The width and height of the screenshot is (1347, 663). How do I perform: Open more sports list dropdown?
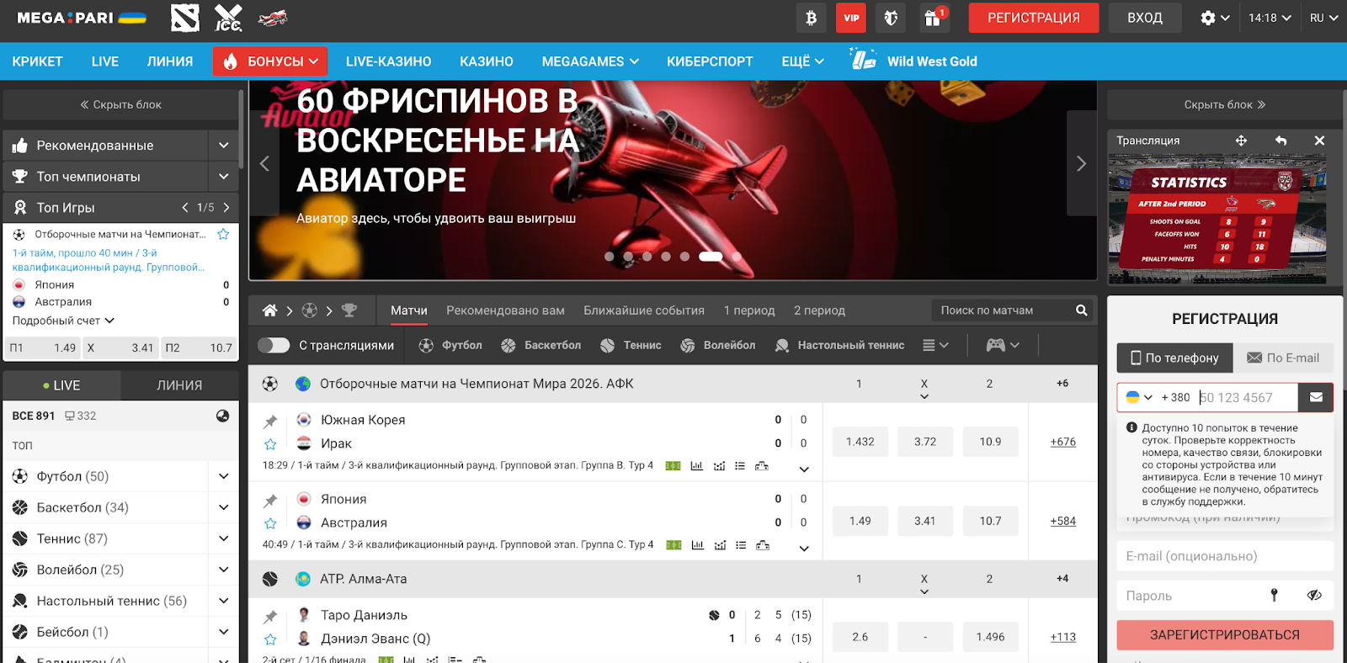coord(935,345)
